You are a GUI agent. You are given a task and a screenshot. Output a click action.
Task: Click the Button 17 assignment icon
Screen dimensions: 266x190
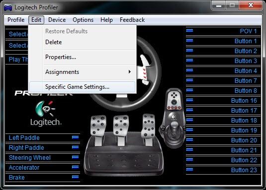point(189,110)
